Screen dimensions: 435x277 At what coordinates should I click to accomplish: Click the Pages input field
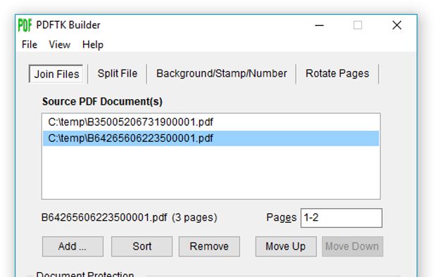(x=341, y=218)
